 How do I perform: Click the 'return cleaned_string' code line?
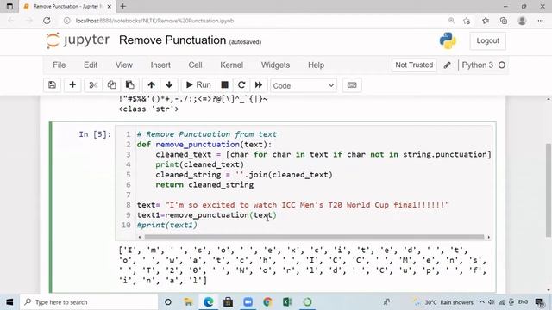point(204,185)
